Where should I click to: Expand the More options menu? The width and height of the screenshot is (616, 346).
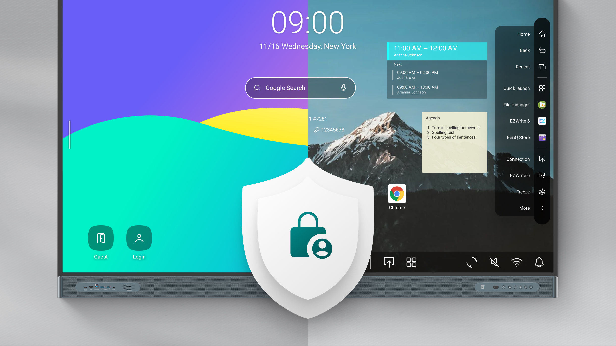[x=542, y=207]
